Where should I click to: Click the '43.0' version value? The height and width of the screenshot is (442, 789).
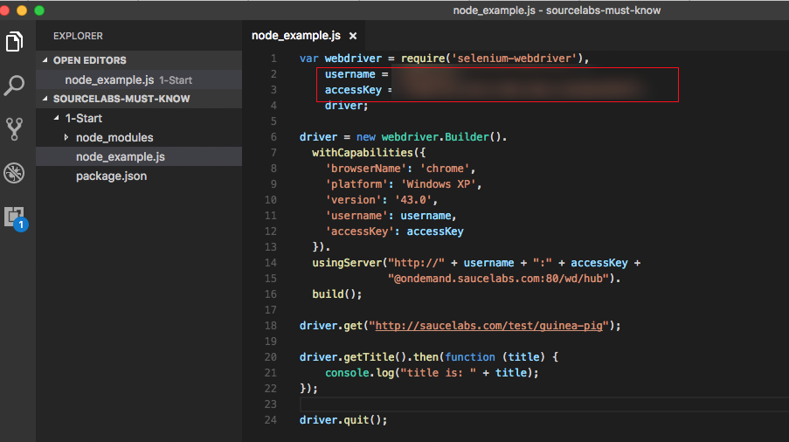tap(413, 200)
